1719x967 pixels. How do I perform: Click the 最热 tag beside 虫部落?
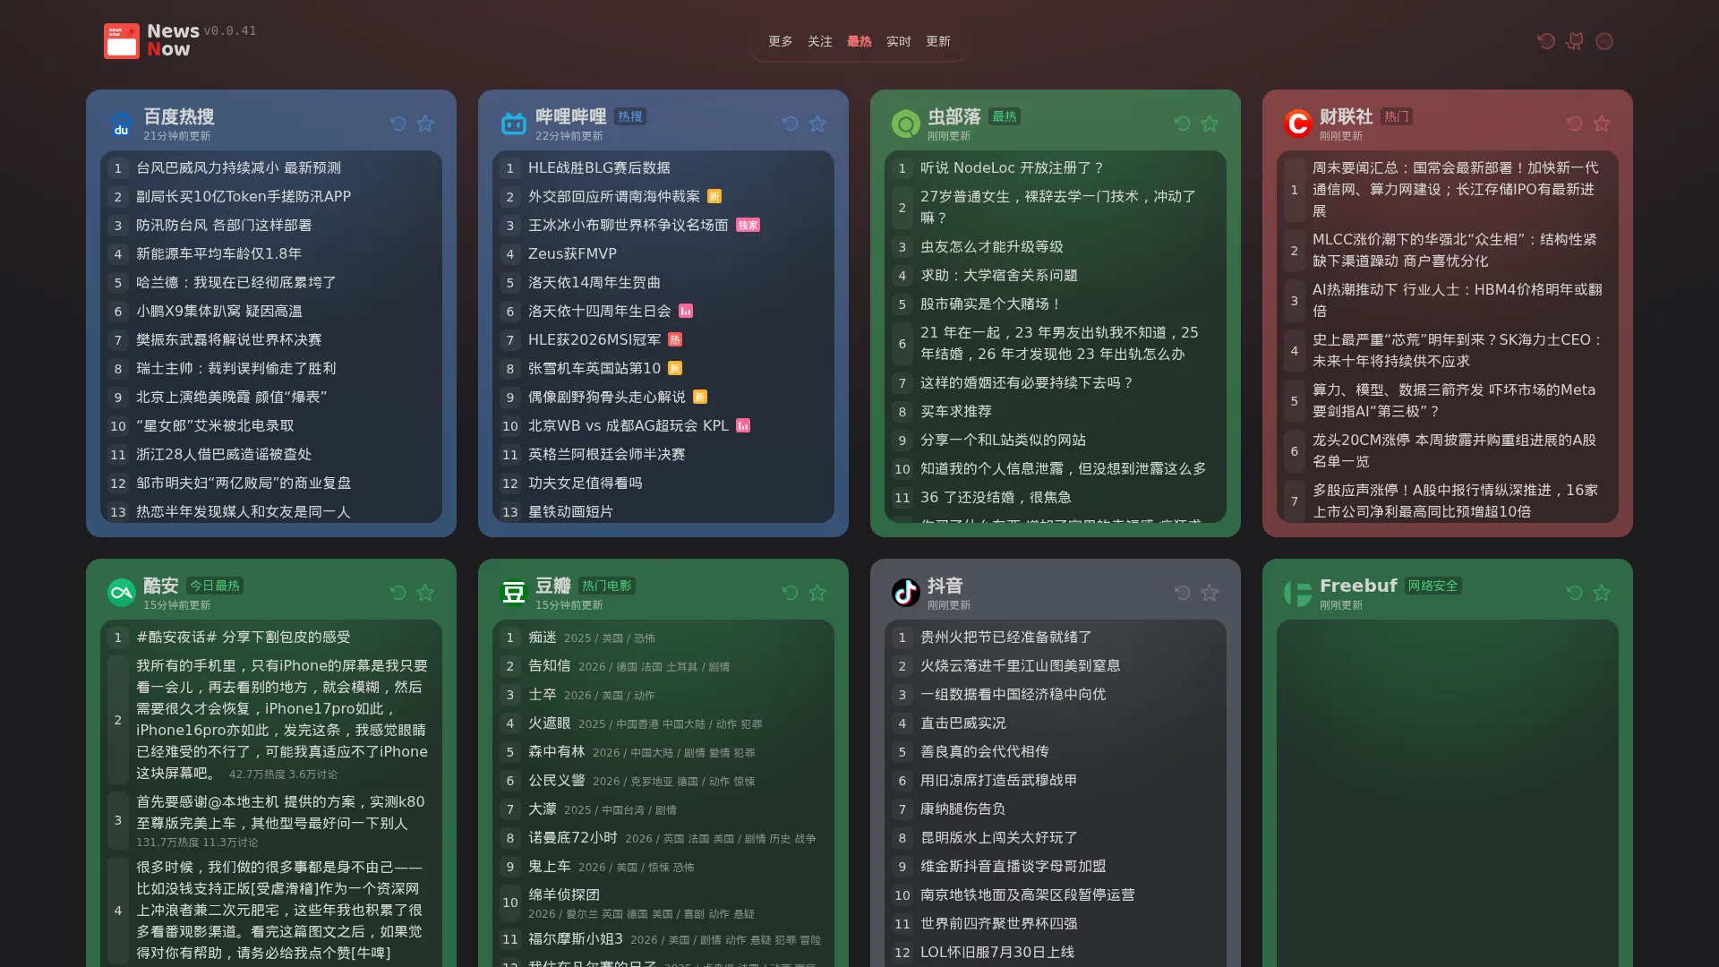pyautogui.click(x=1005, y=116)
